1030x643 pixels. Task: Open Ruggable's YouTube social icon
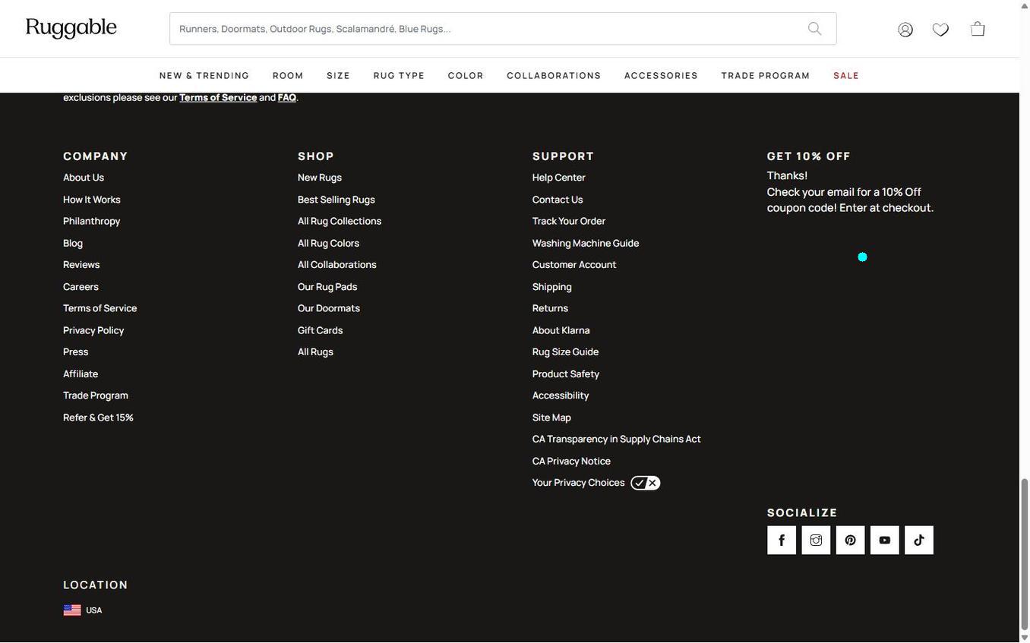pyautogui.click(x=883, y=540)
